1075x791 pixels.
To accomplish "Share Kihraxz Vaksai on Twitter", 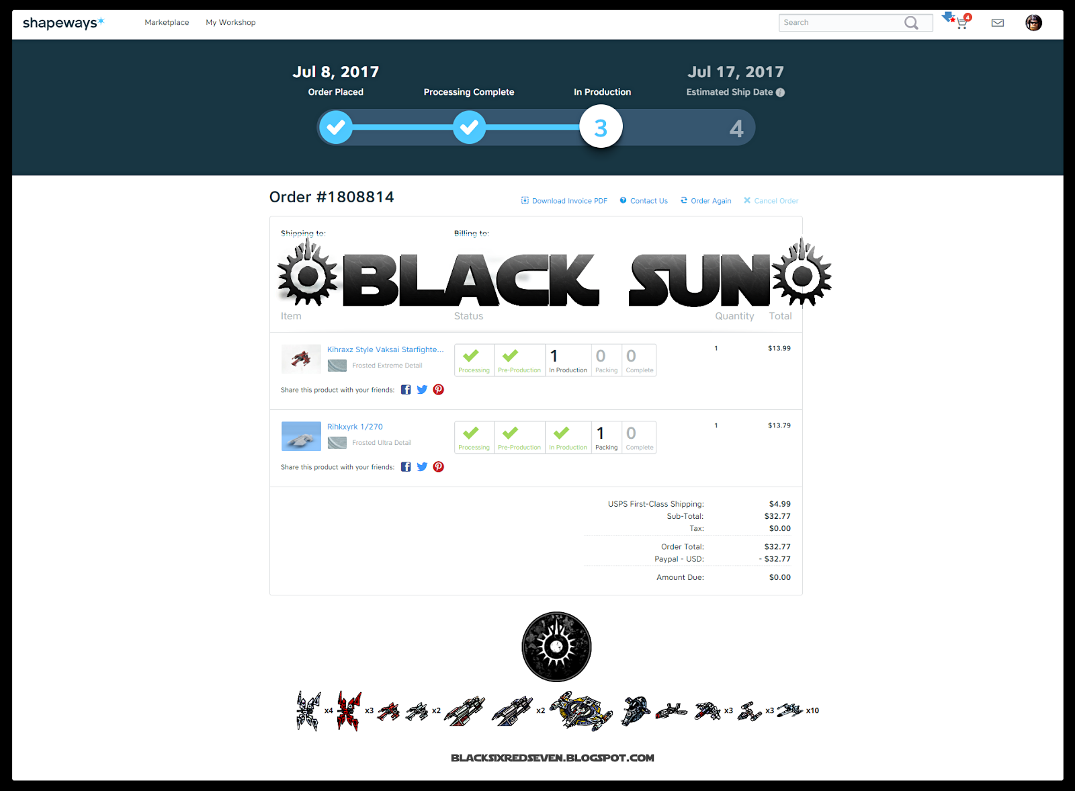I will pos(422,390).
